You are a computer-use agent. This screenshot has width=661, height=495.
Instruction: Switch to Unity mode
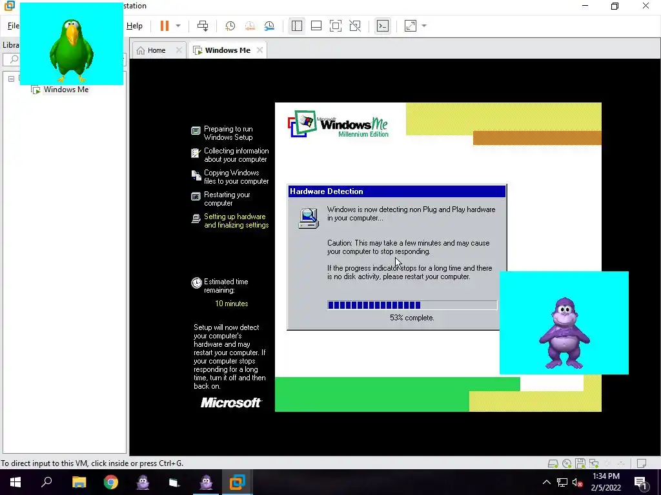(355, 26)
